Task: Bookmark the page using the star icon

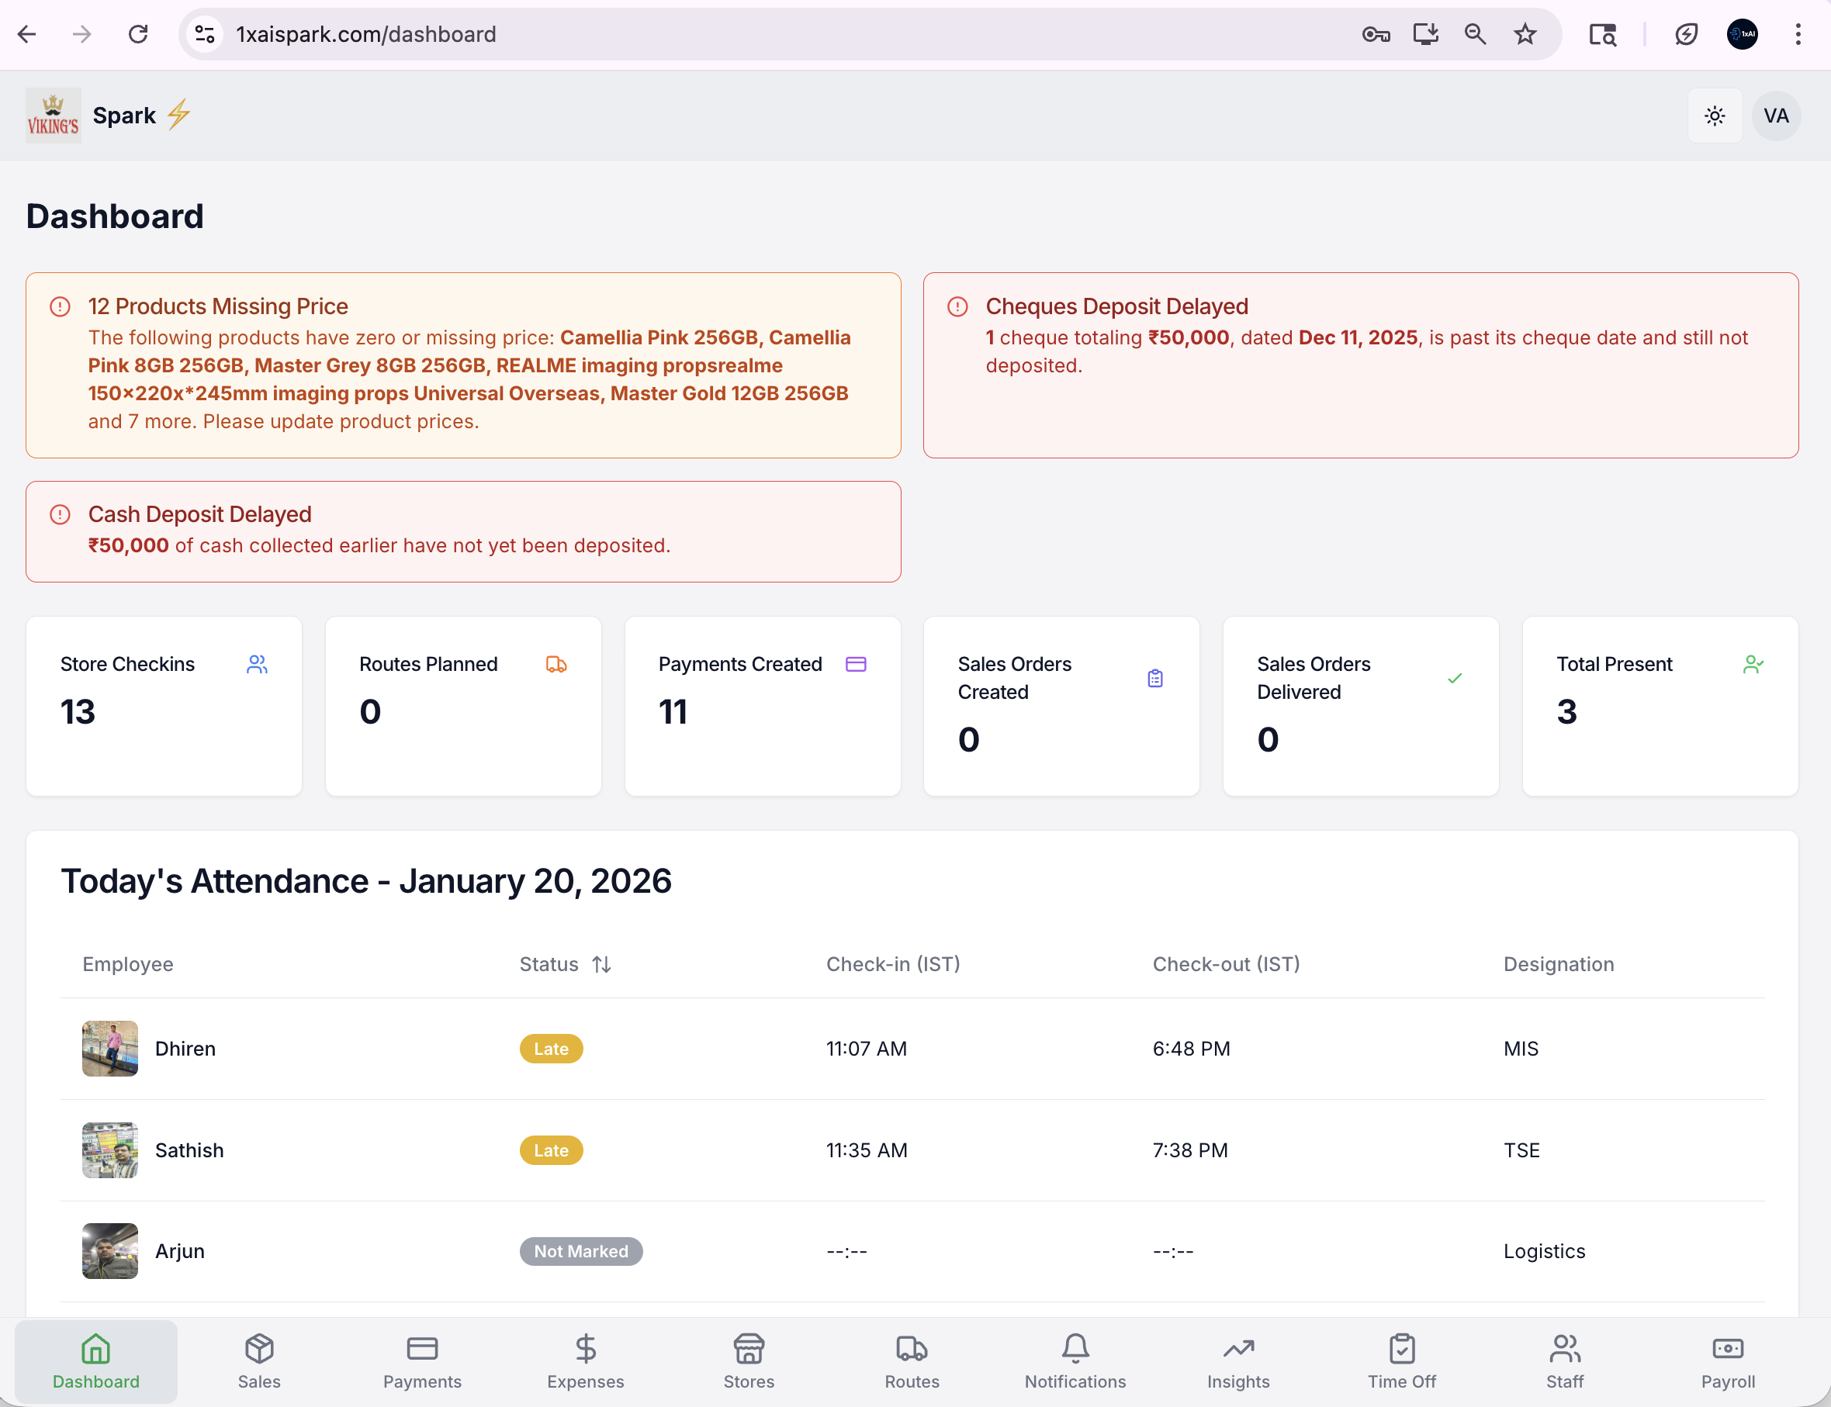Action: click(1525, 33)
